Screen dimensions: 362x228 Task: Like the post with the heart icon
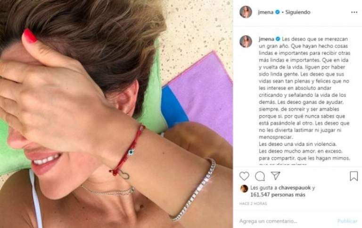click(x=244, y=176)
